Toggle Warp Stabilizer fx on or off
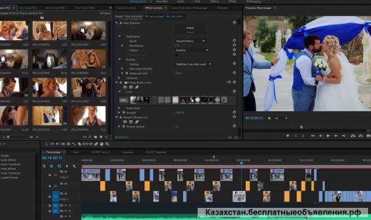The height and width of the screenshot is (220, 371). 121,23
